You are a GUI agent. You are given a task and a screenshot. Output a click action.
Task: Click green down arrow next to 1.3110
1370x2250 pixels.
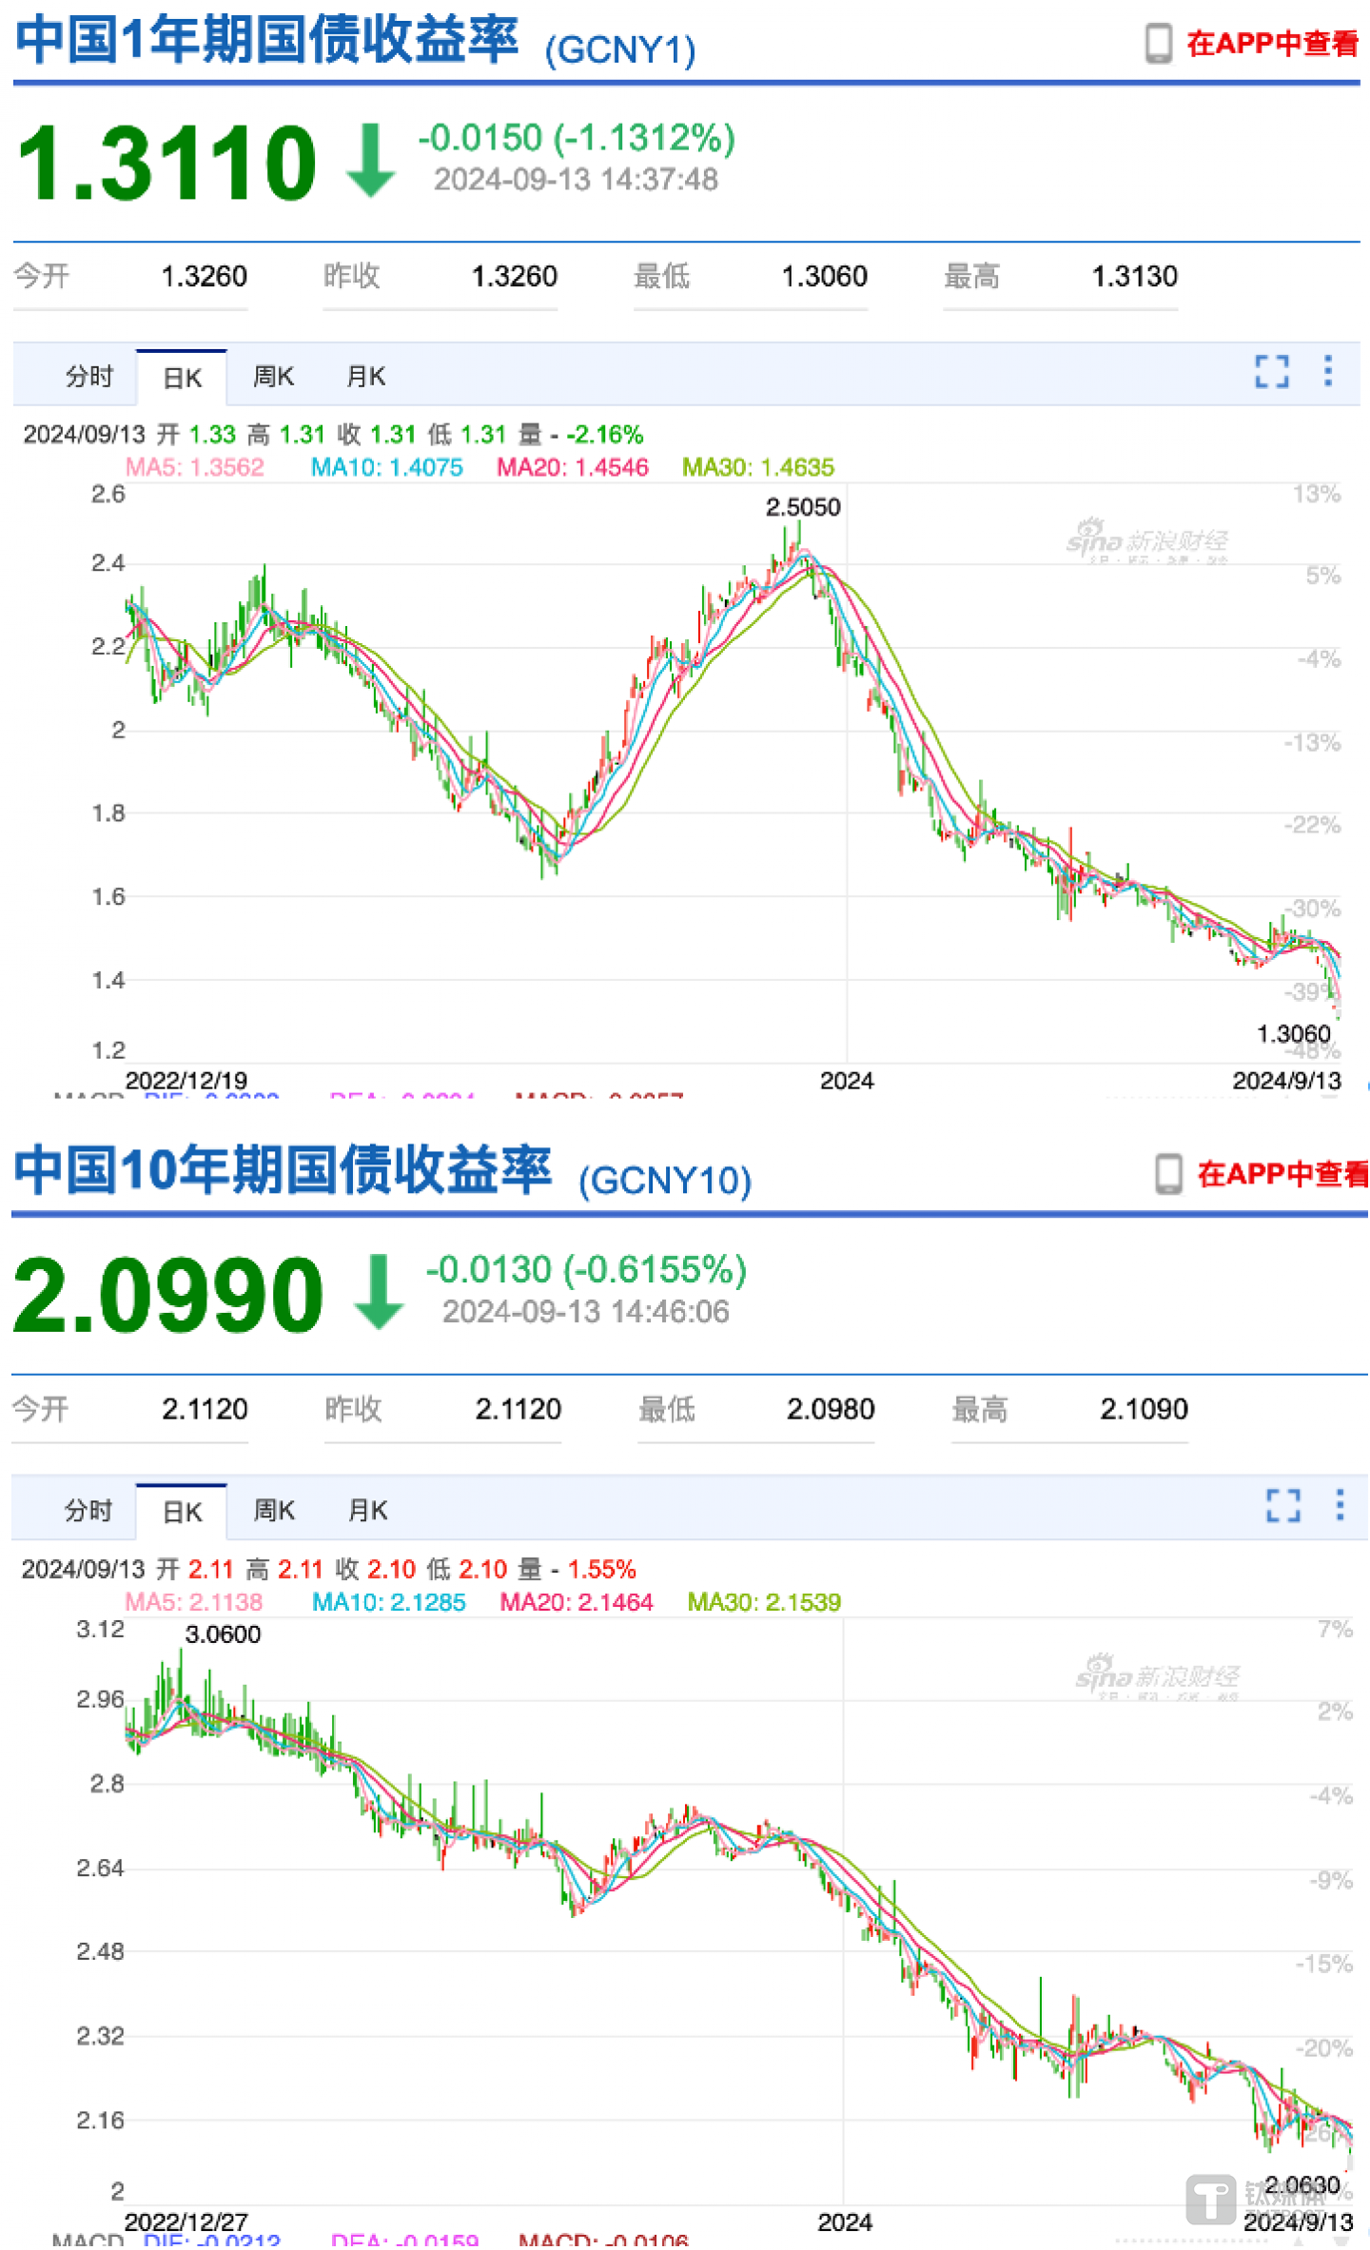[x=370, y=160]
